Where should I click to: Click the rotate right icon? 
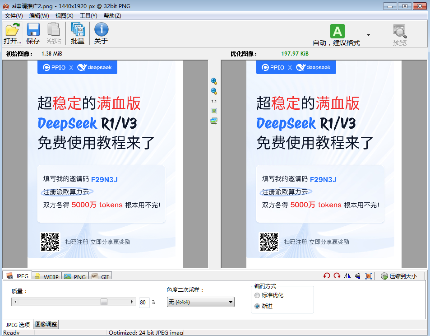pyautogui.click(x=337, y=275)
